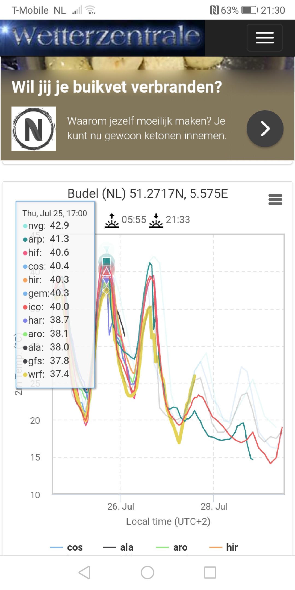
Task: Select the 26. Jul axis marker
Action: (121, 506)
